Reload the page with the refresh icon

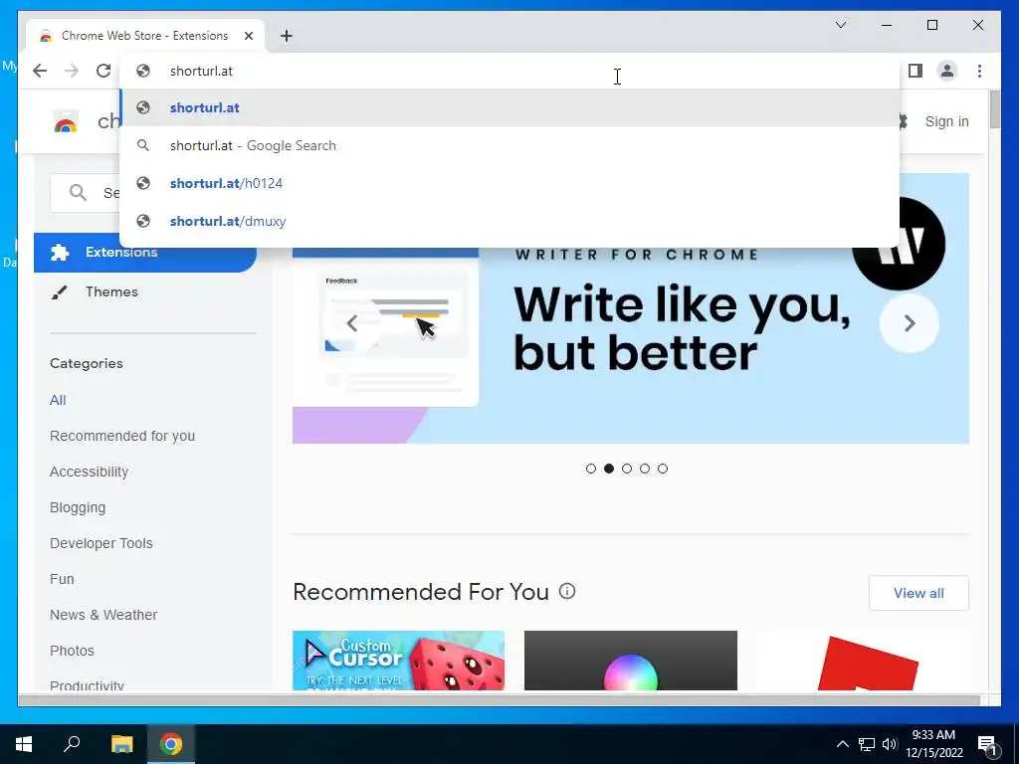tap(103, 71)
